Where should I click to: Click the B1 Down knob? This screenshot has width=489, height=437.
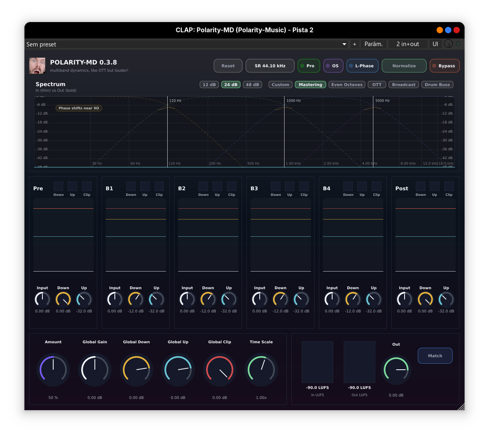point(136,299)
